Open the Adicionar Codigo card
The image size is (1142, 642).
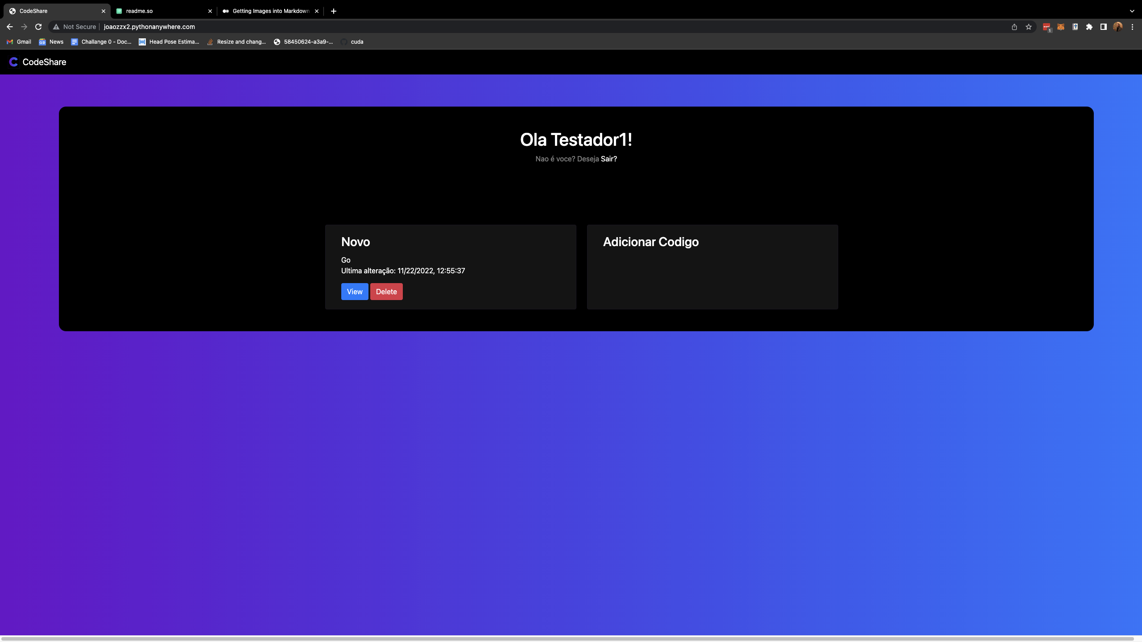712,267
